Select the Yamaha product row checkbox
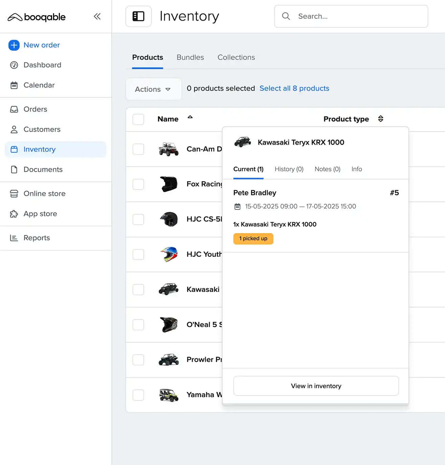Viewport: 445px width, 465px height. 138,395
